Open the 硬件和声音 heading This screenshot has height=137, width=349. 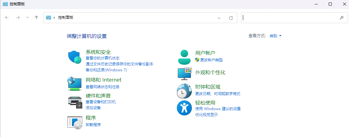tap(98, 96)
